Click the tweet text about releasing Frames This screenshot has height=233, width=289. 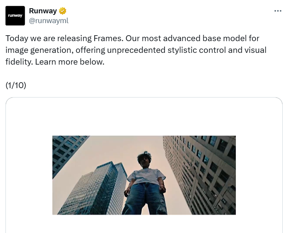coord(133,50)
